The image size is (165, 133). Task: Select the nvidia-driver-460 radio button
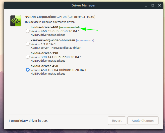point(28,31)
